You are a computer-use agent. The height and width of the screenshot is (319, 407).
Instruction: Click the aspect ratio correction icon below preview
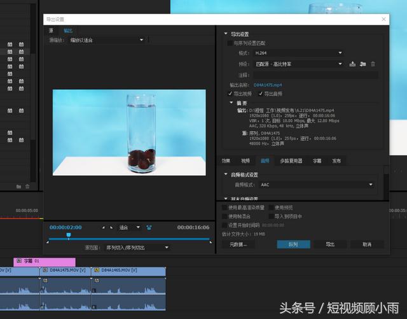(149, 227)
